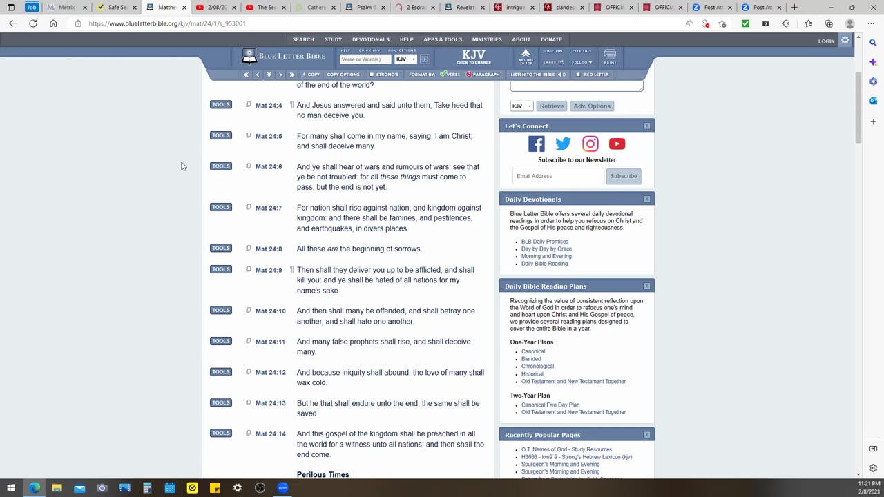The width and height of the screenshot is (884, 497).
Task: Open the SEARCH menu
Action: (303, 39)
